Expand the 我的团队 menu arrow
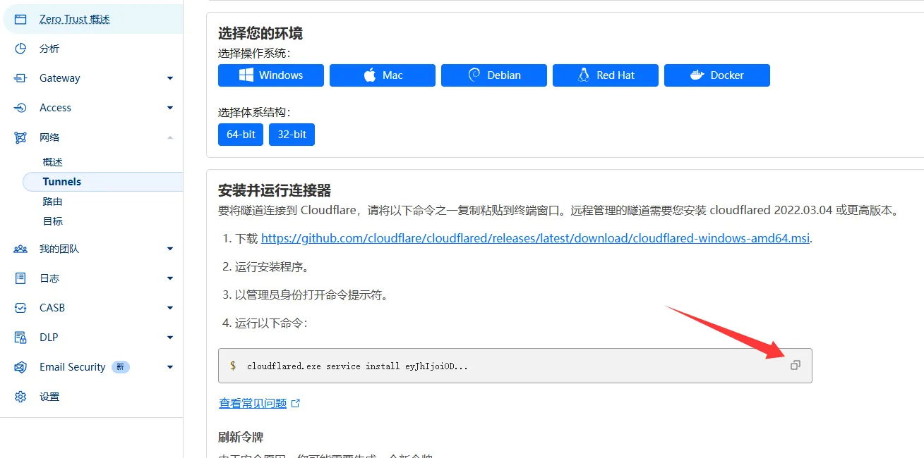 pos(170,249)
